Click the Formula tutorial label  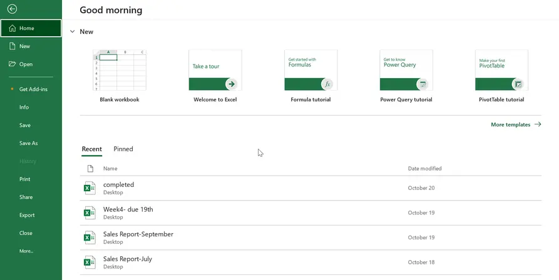click(x=310, y=99)
